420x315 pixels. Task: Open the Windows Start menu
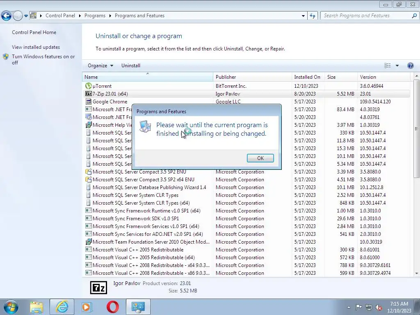tap(11, 307)
